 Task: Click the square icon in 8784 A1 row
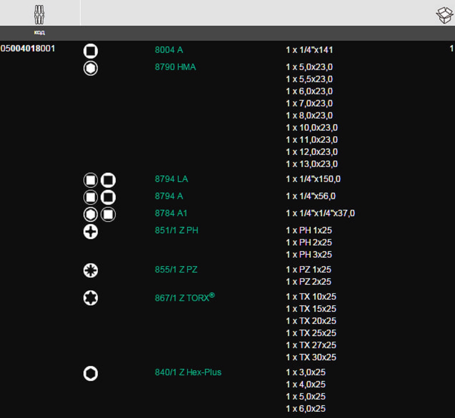pyautogui.click(x=108, y=214)
